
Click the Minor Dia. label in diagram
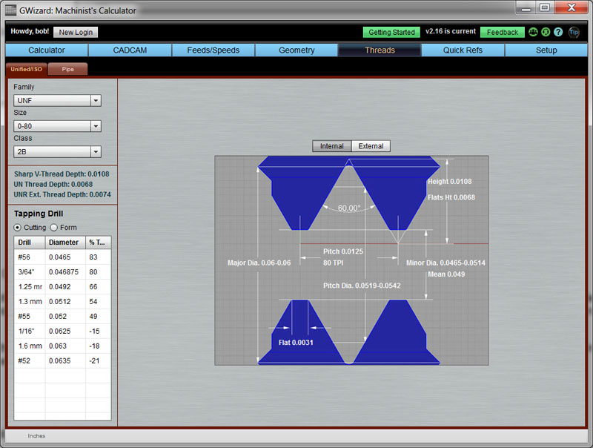coord(445,263)
